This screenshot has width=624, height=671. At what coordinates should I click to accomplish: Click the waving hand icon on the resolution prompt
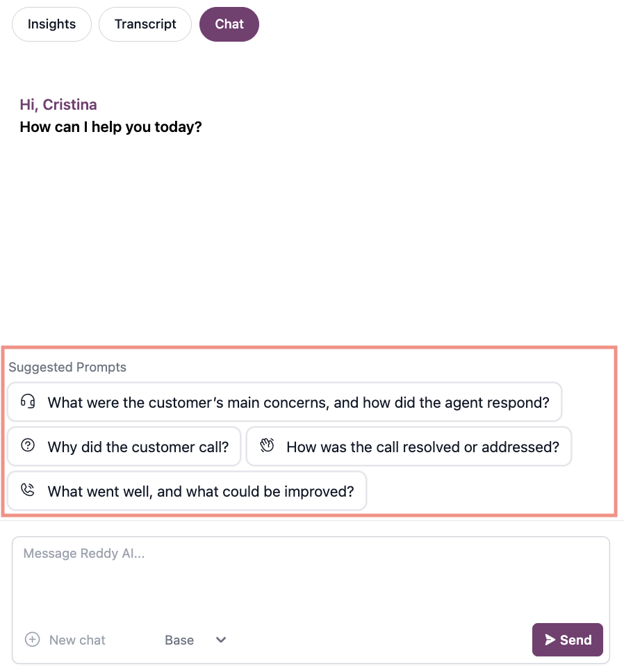coord(266,447)
